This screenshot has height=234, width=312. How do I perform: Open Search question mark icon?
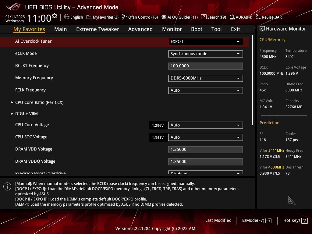(x=204, y=17)
